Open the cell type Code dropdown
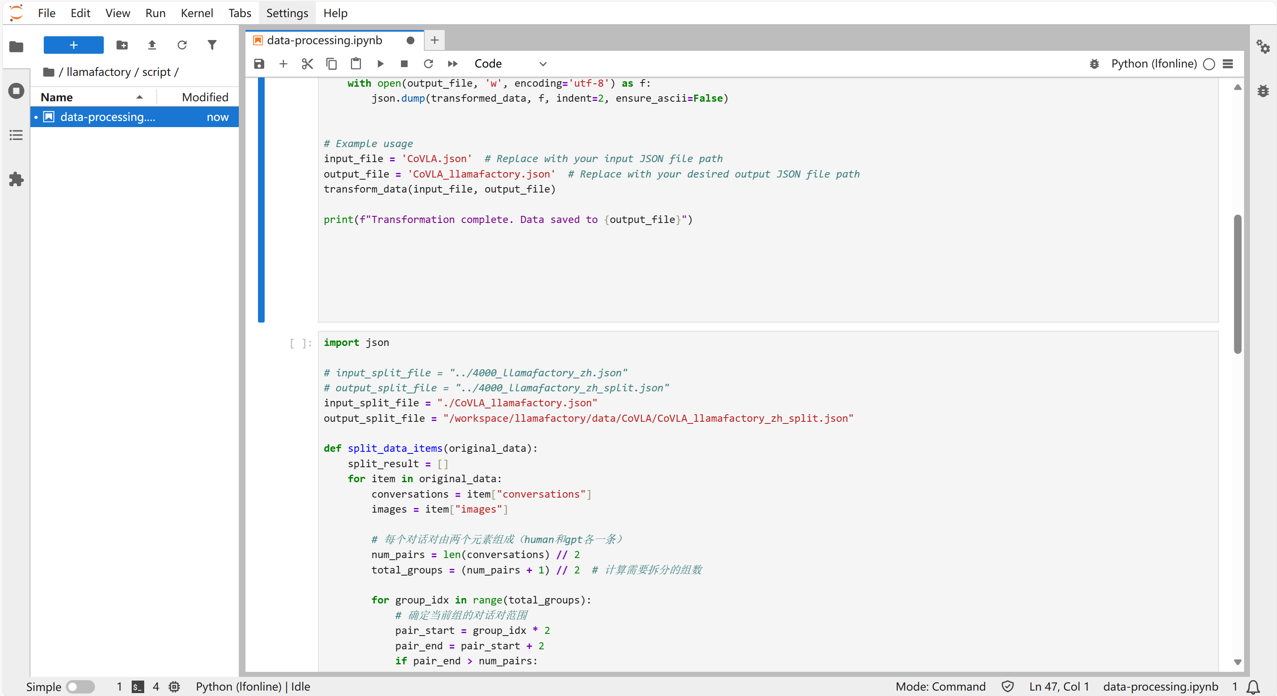 [510, 63]
